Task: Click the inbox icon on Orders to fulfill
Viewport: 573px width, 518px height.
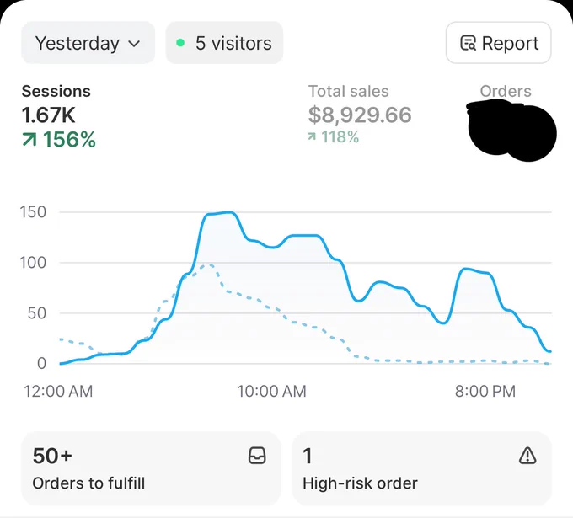Action: 257,456
